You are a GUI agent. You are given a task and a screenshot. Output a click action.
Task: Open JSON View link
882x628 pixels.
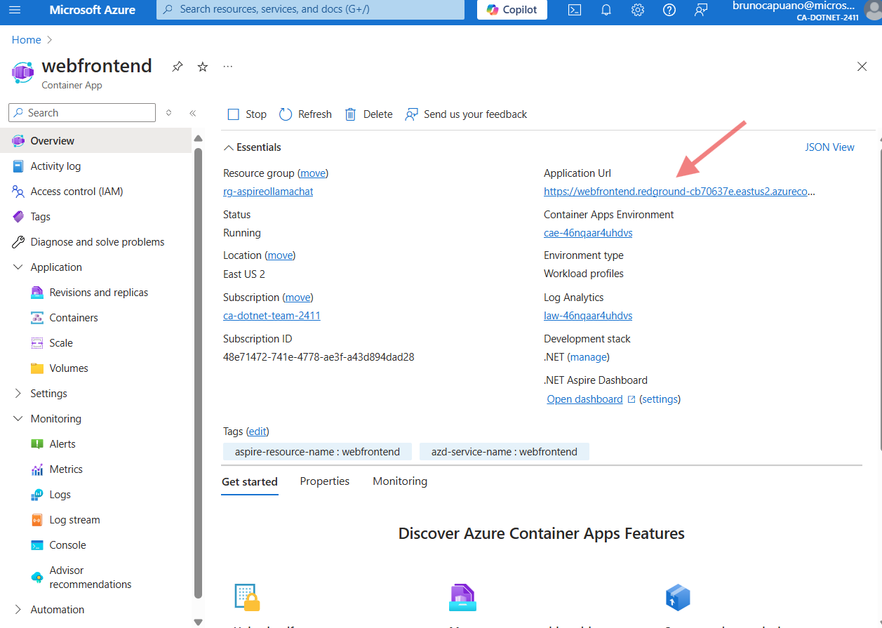pyautogui.click(x=829, y=147)
